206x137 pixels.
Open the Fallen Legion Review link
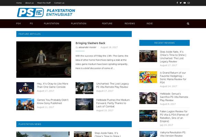174,116
